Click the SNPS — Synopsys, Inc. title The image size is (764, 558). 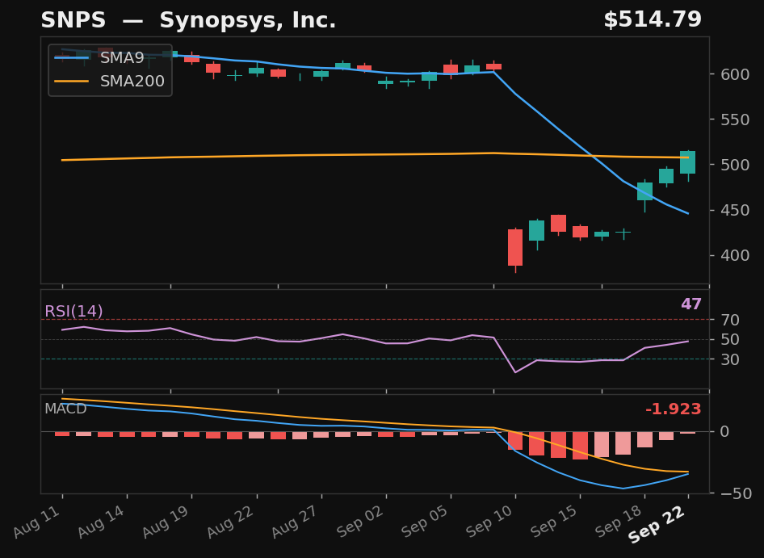coord(188,20)
